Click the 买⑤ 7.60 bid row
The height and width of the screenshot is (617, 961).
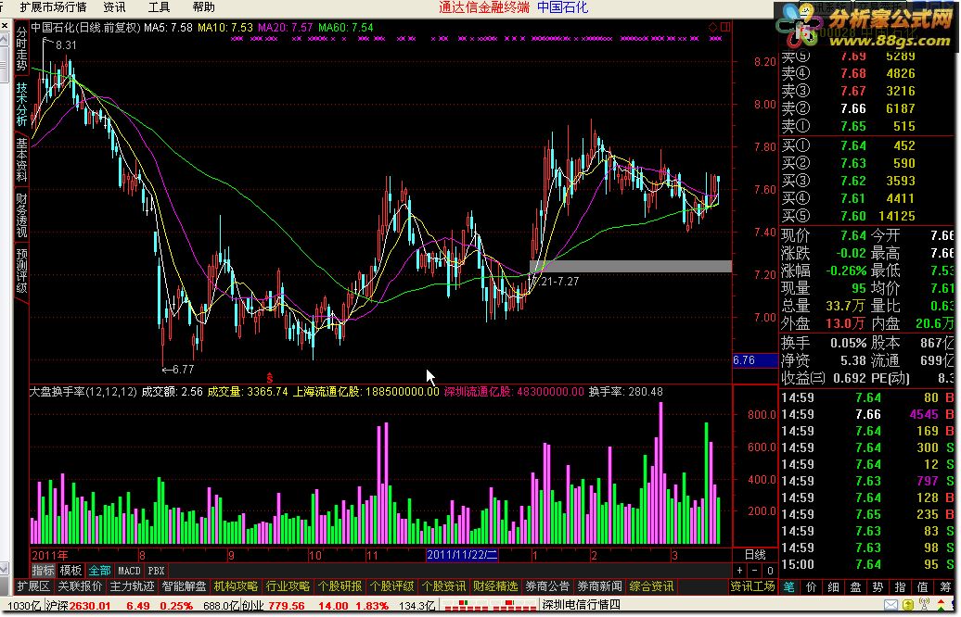click(866, 216)
